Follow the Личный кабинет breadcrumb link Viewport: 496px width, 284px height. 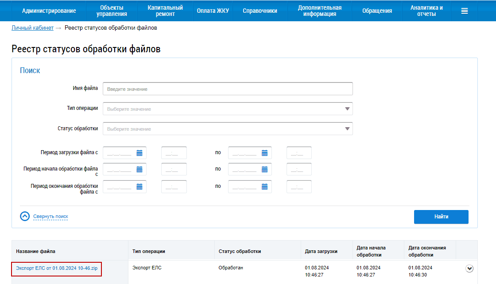(33, 28)
